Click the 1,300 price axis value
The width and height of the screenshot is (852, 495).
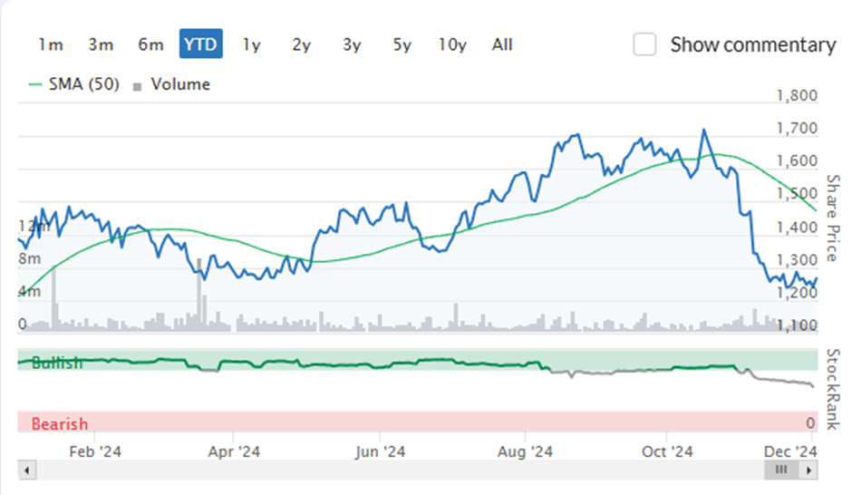pos(797,260)
